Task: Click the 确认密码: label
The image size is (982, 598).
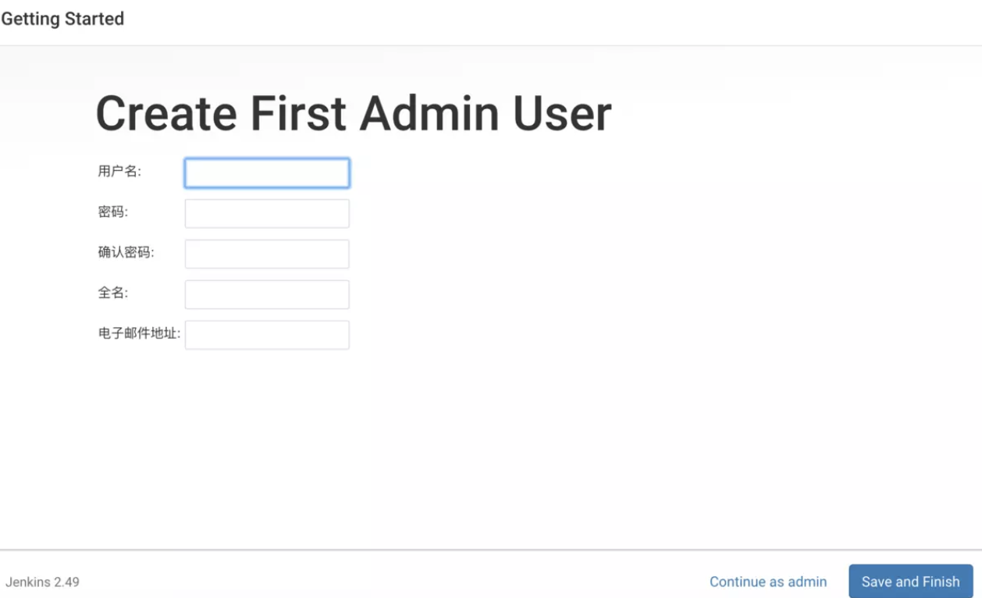Action: pyautogui.click(x=126, y=252)
